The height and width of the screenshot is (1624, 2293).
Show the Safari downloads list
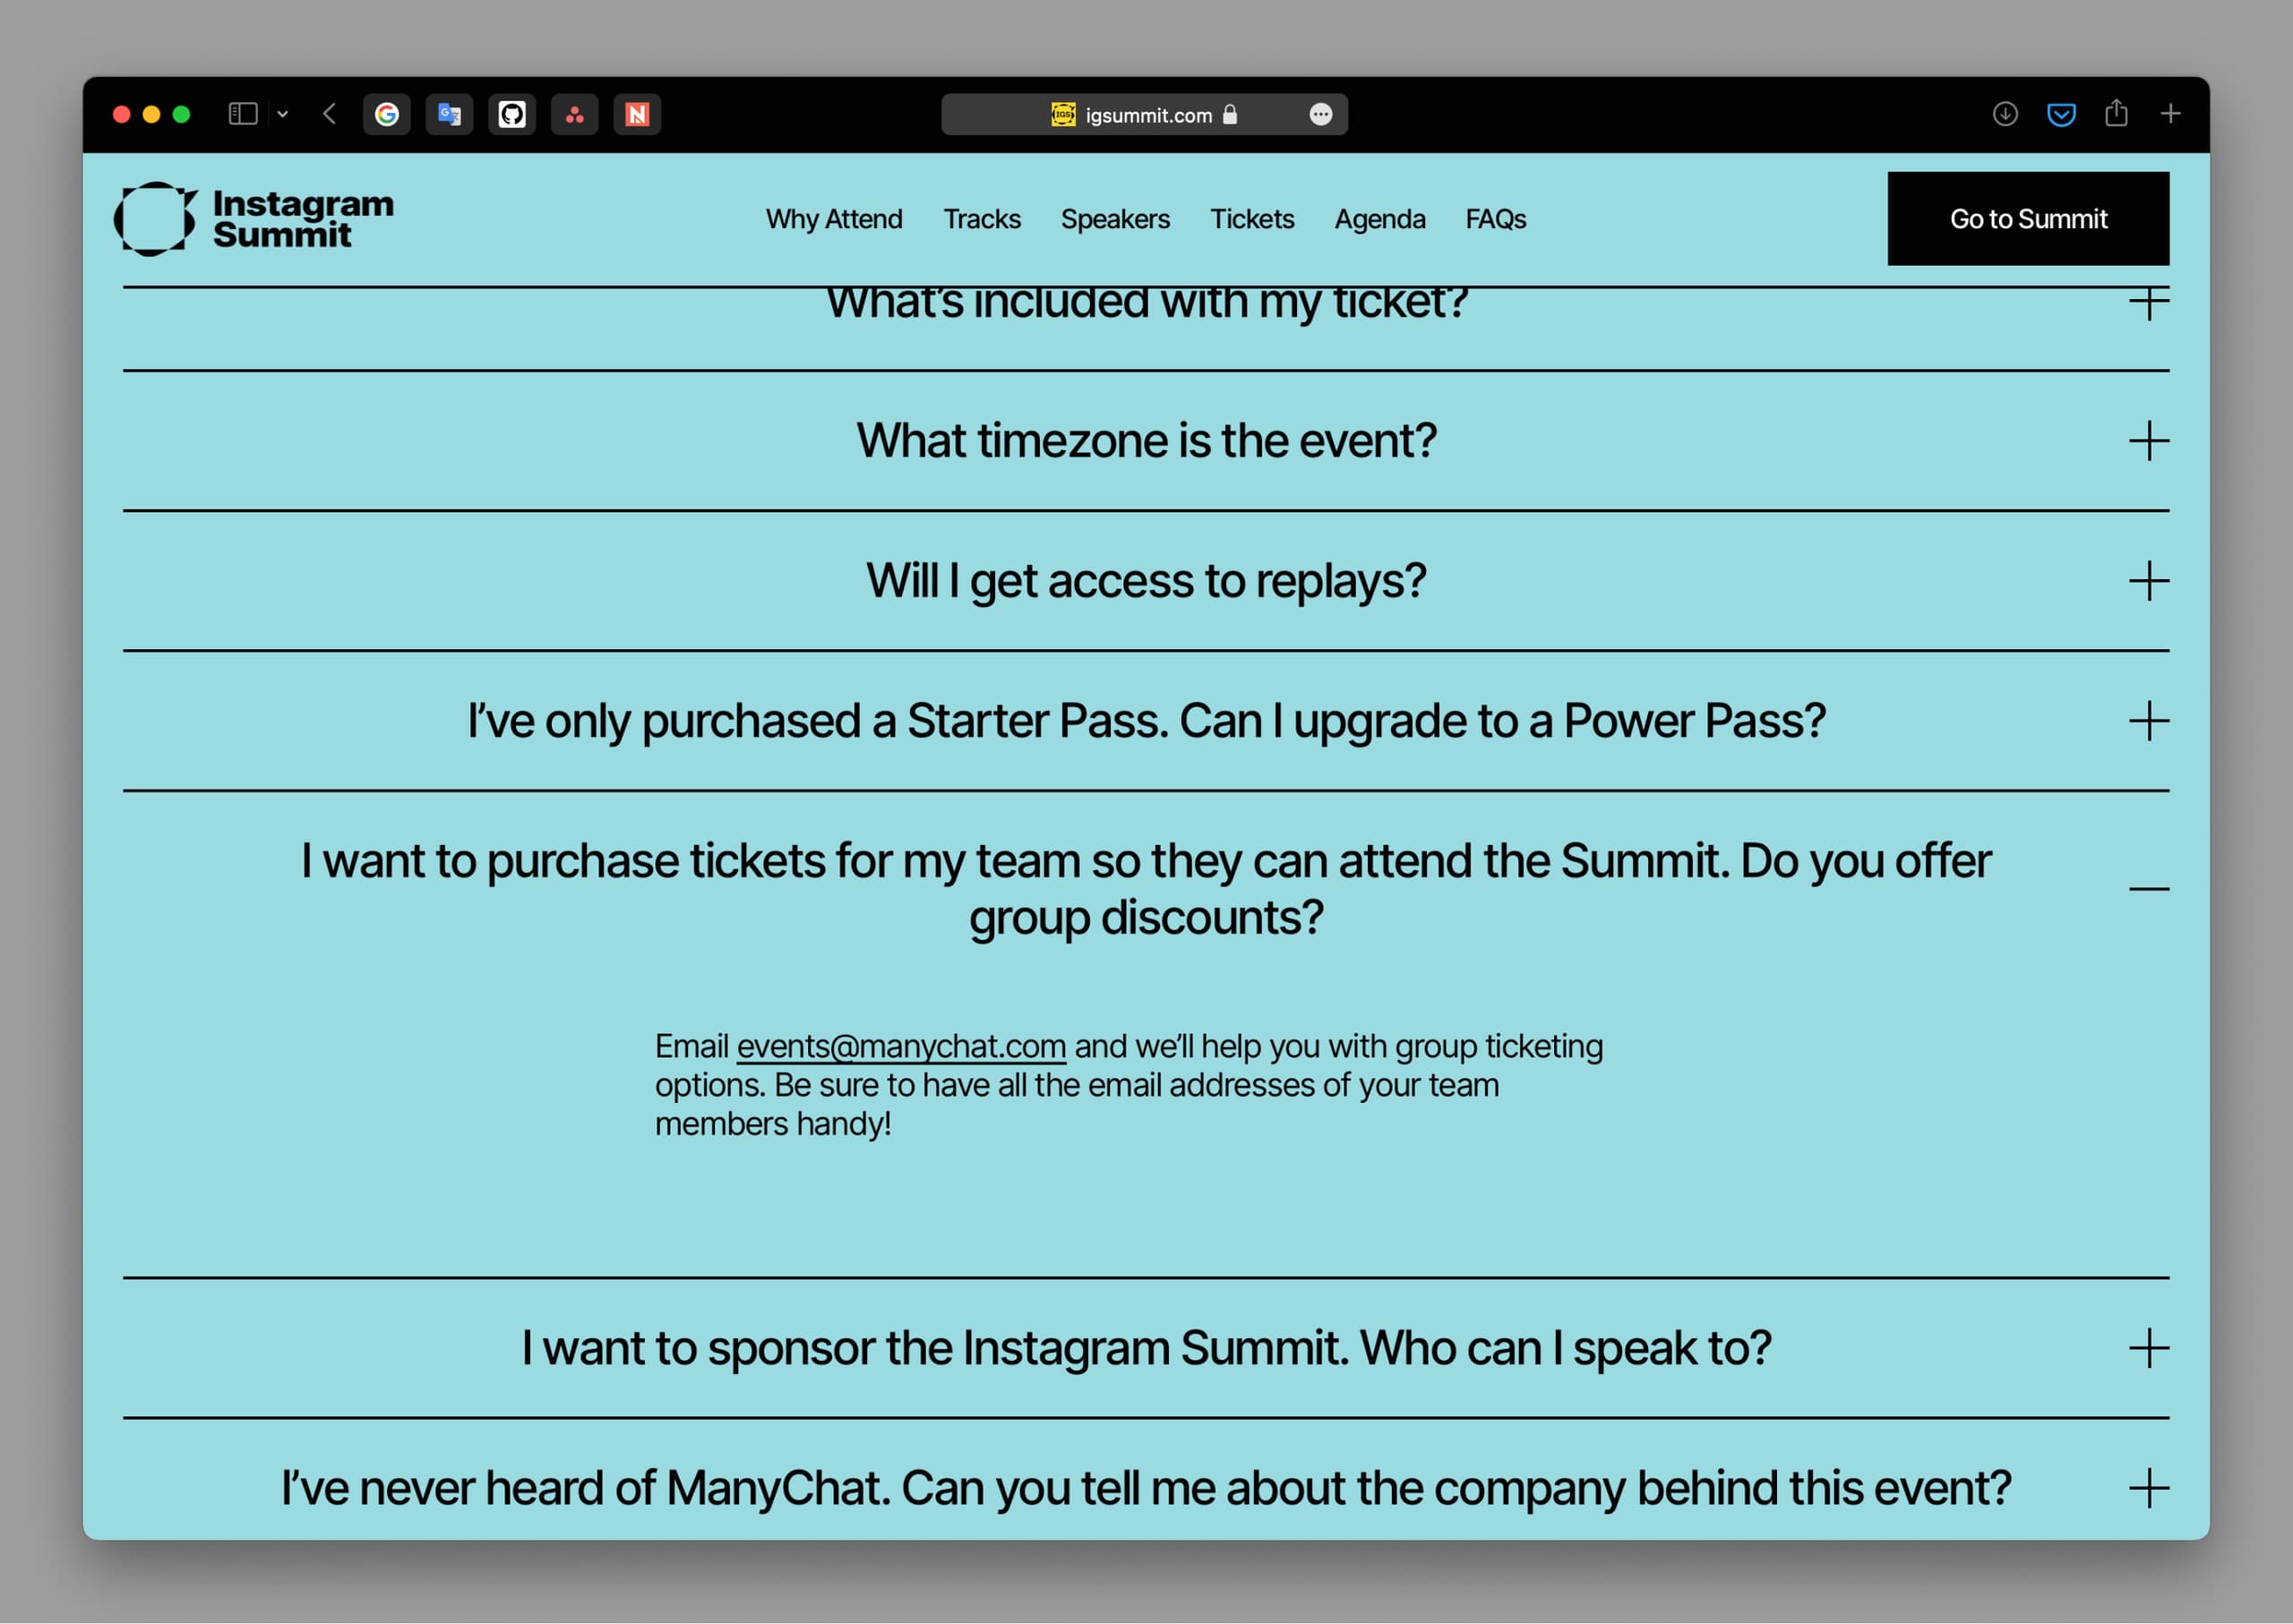click(2005, 114)
